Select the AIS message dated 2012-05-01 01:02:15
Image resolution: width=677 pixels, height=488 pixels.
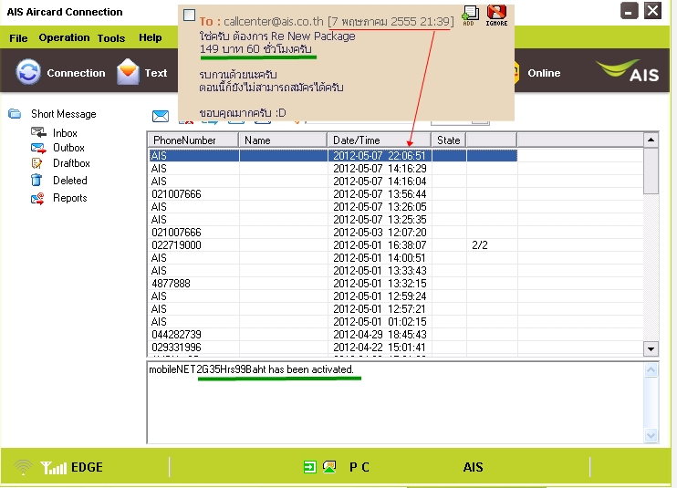pos(332,322)
